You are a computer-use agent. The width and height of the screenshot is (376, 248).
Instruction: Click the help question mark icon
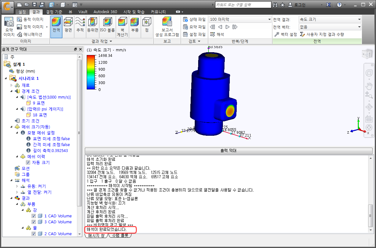point(339,5)
